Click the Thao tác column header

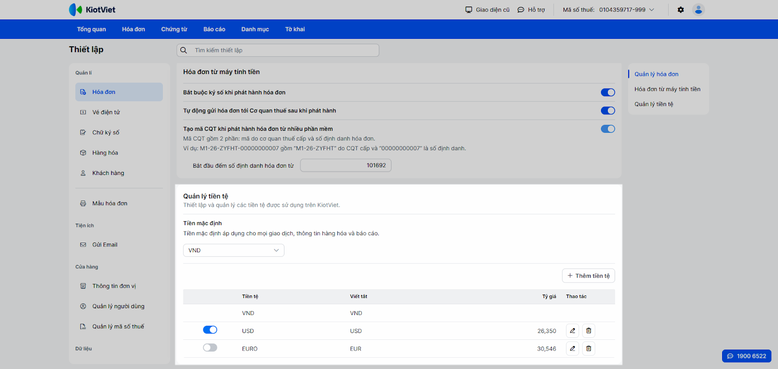click(x=577, y=297)
